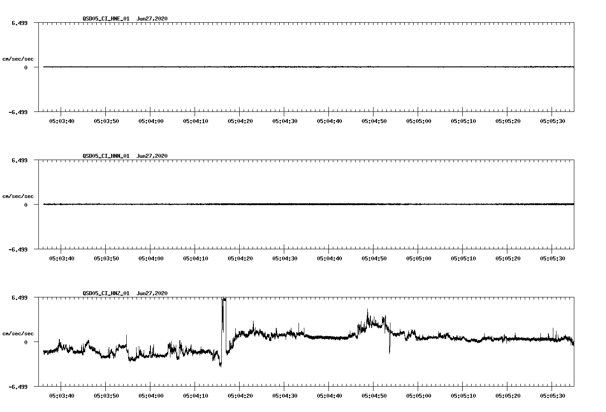Click the -6.499 lower limit on HNZ plot
This screenshot has height=412, width=606.
(18, 387)
